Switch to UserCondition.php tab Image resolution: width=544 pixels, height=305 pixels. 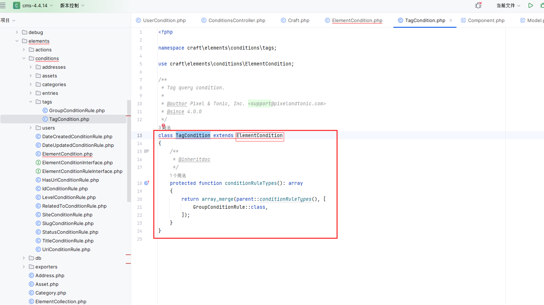(x=161, y=20)
